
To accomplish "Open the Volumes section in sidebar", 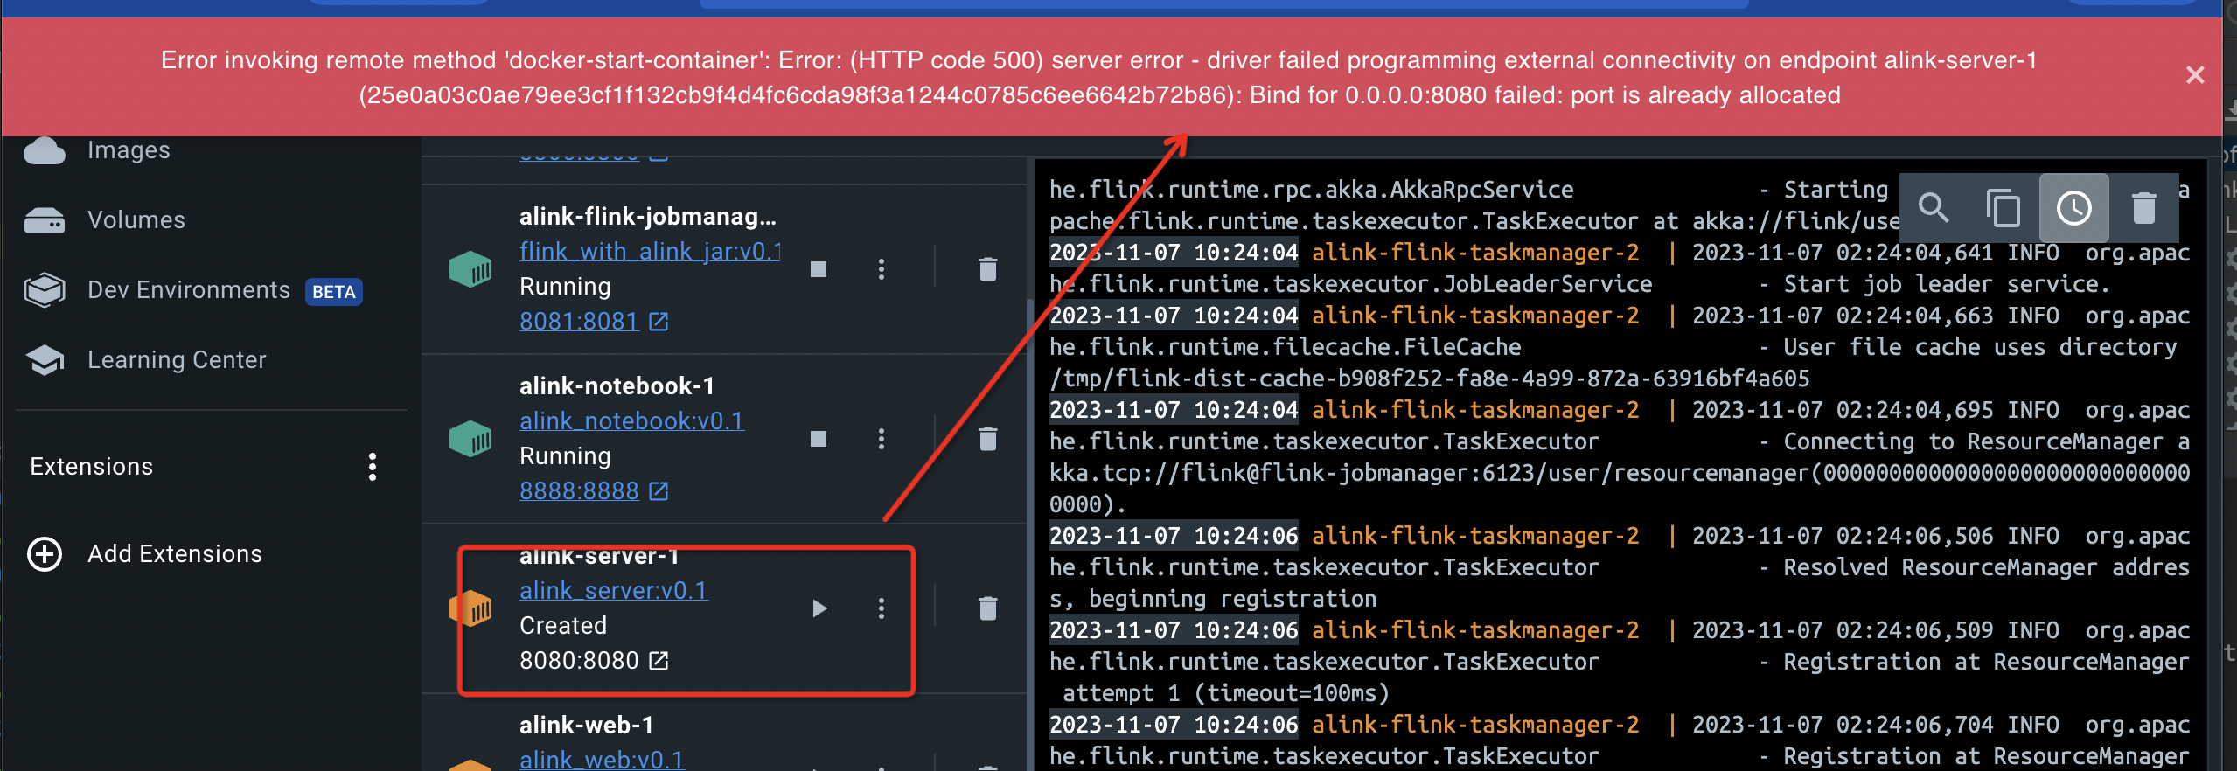I will coord(136,220).
